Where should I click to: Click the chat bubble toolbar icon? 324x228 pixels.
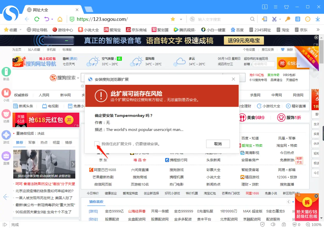click(x=308, y=19)
